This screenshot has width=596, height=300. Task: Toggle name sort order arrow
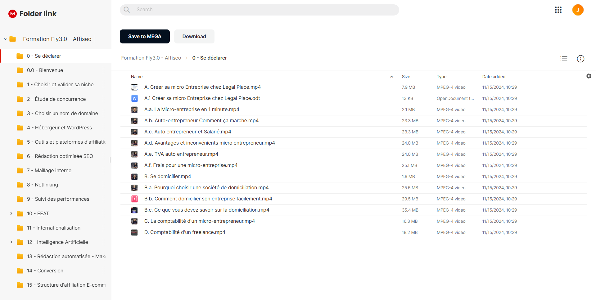click(x=391, y=77)
